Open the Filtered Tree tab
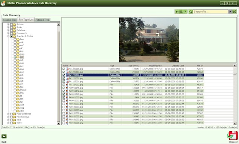Screen dimensions: 239x144 pos(43,20)
